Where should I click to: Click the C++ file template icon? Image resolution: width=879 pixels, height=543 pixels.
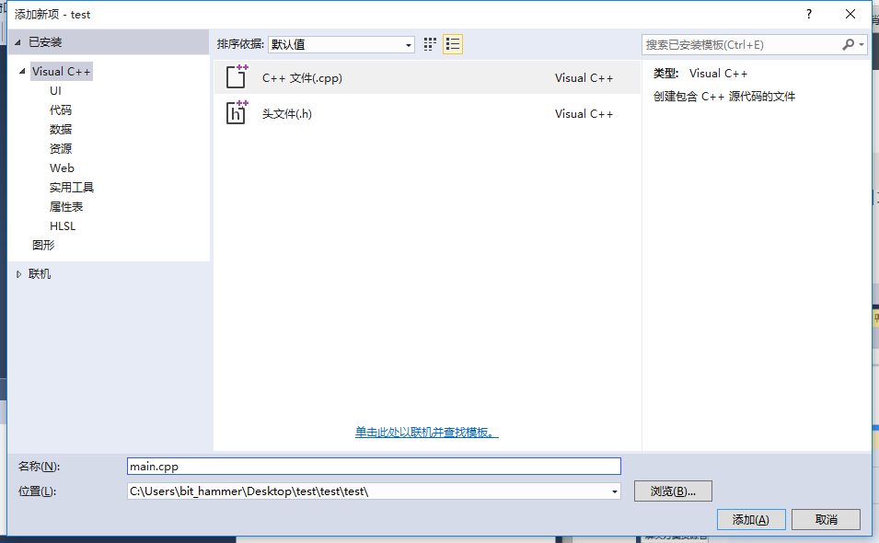(237, 77)
